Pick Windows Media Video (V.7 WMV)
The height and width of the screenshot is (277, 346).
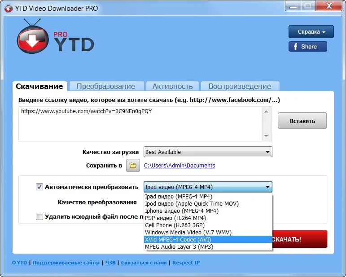coord(208,232)
